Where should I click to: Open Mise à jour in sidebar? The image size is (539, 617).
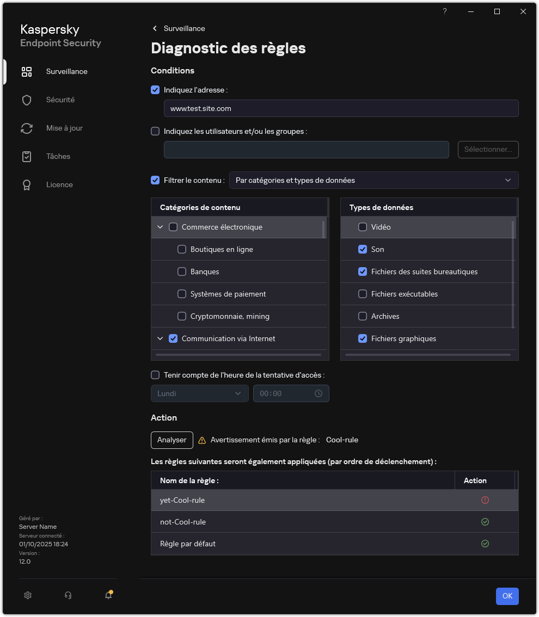pyautogui.click(x=64, y=128)
